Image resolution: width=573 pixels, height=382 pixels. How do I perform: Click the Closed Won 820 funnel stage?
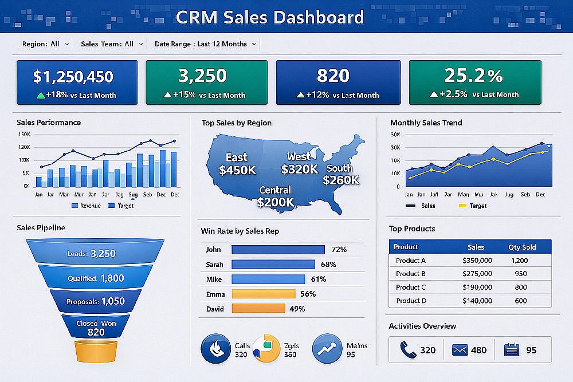[x=96, y=326]
